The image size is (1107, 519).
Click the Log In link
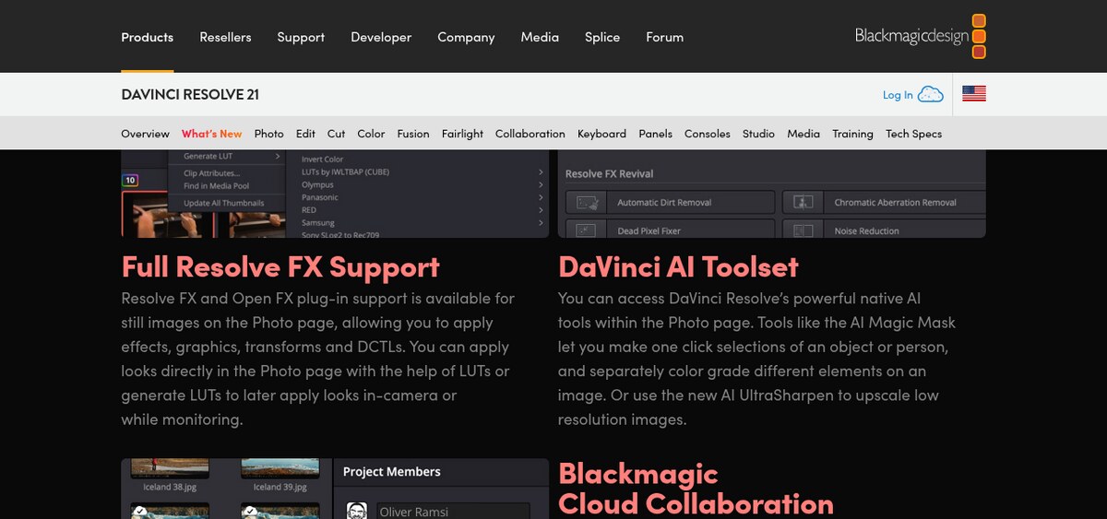tap(898, 95)
